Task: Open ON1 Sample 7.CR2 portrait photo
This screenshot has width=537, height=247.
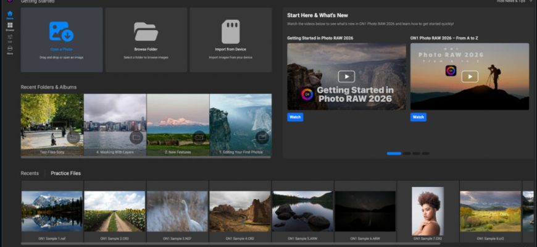Action: pyautogui.click(x=428, y=211)
